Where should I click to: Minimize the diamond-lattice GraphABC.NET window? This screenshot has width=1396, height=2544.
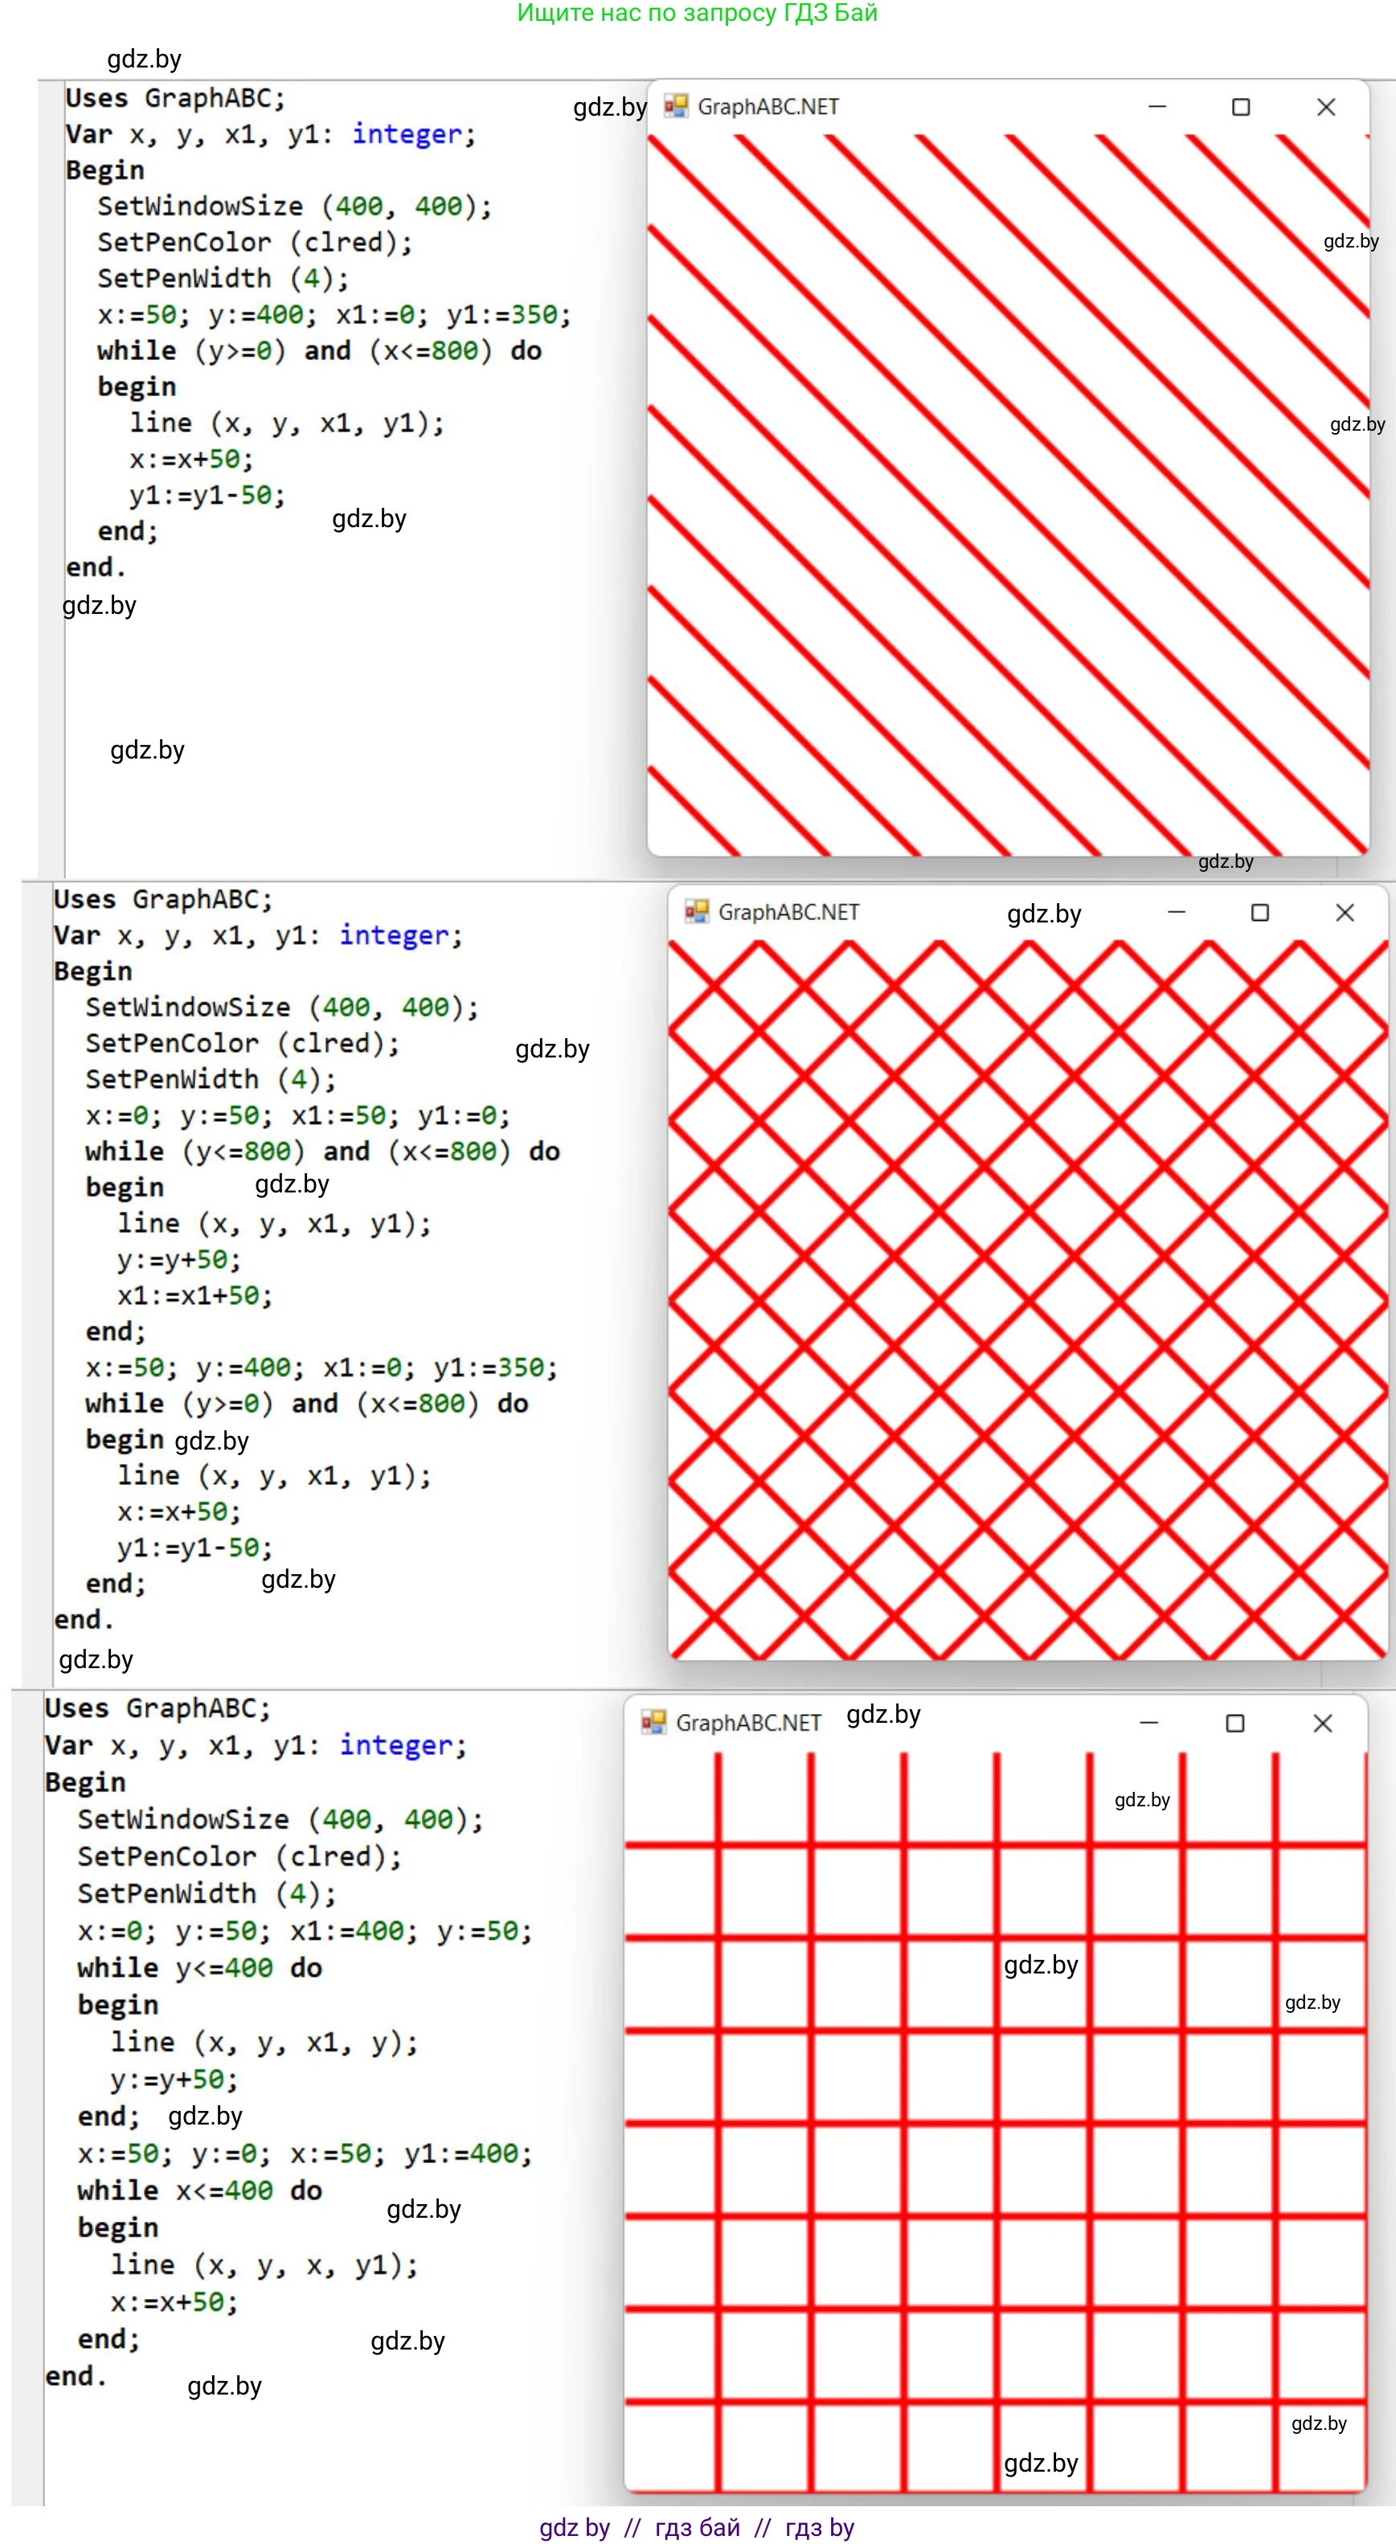pos(1176,913)
